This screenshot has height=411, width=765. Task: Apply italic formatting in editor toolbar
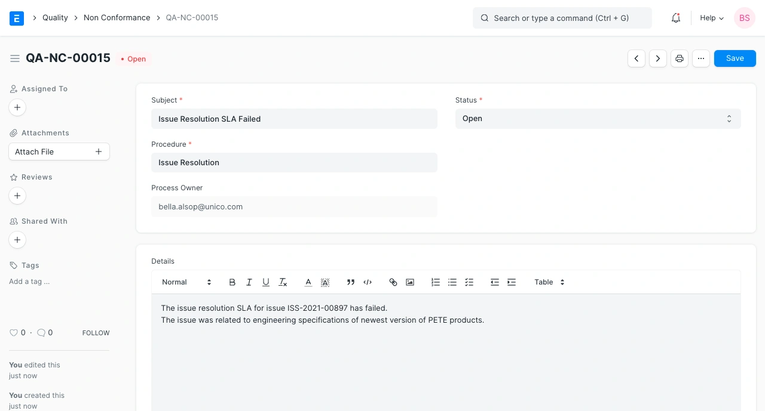(x=249, y=282)
